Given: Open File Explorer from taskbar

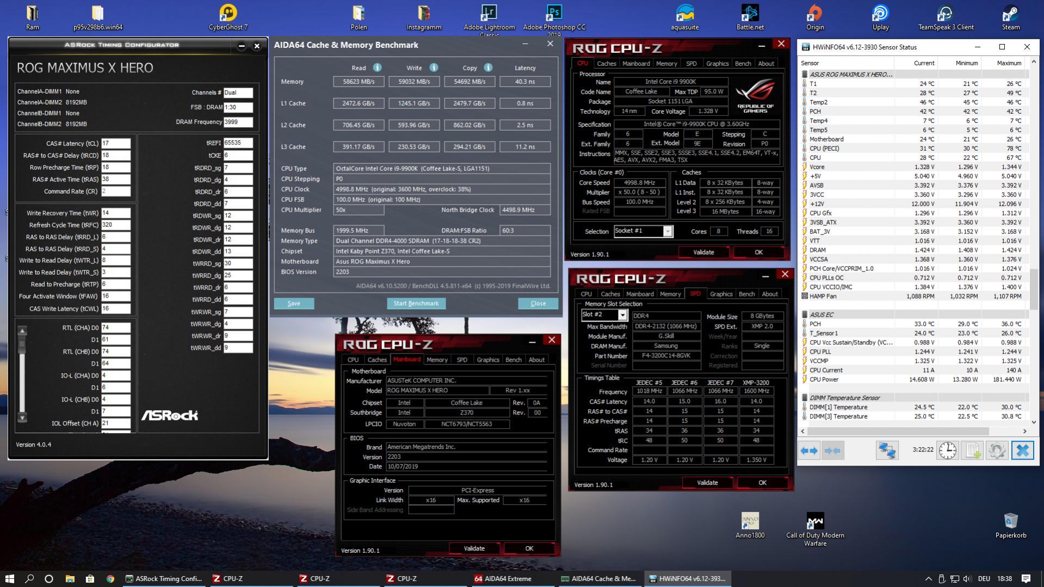Looking at the screenshot, I should (x=70, y=579).
